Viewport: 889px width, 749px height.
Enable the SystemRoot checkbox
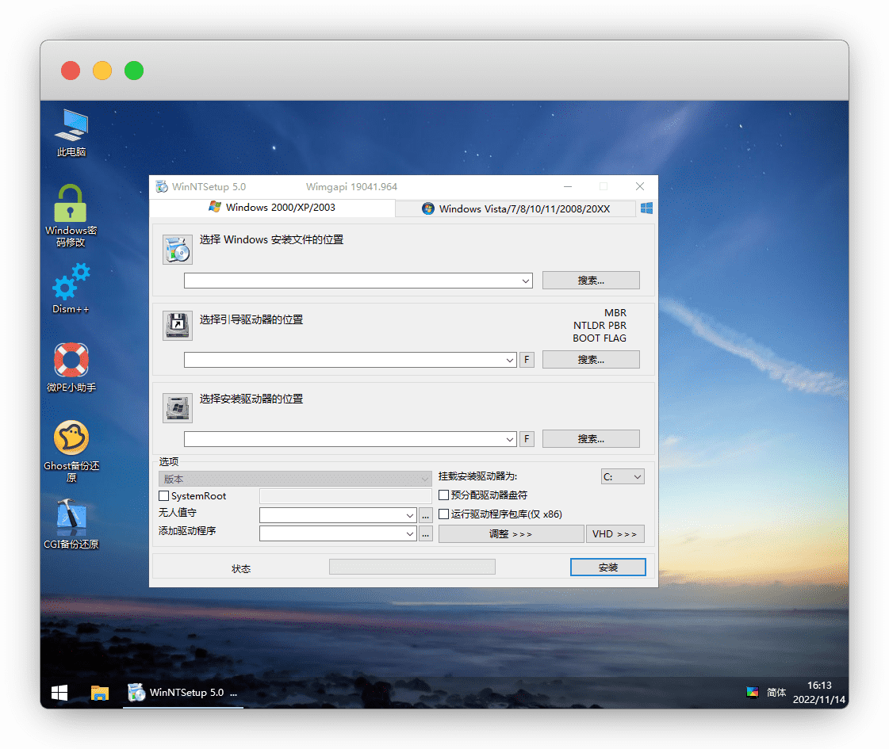pyautogui.click(x=164, y=496)
